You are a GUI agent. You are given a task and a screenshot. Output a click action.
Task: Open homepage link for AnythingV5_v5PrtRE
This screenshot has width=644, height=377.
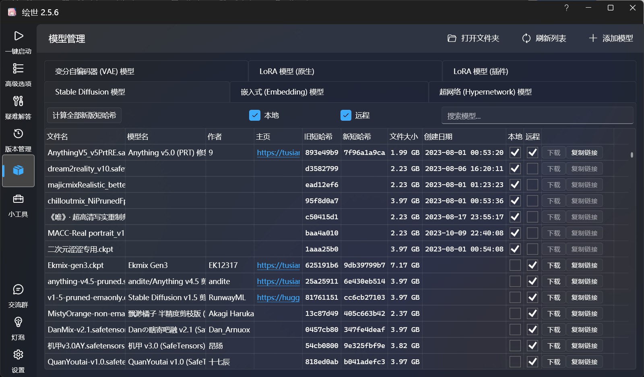pyautogui.click(x=278, y=152)
